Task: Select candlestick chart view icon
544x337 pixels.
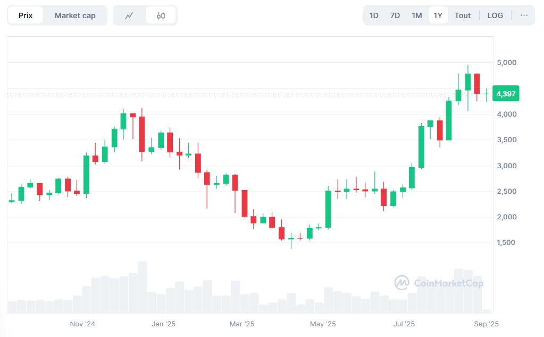Action: click(161, 15)
